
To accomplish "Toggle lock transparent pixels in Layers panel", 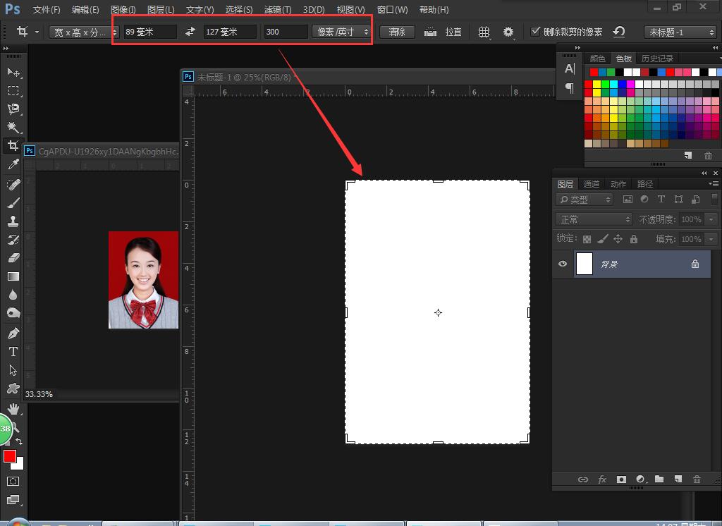I will [x=587, y=239].
